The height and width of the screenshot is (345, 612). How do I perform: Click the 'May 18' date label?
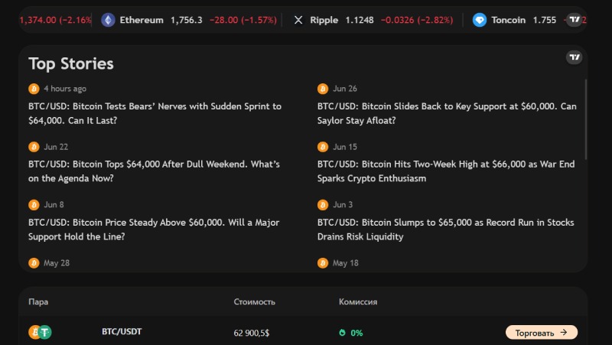tap(346, 263)
